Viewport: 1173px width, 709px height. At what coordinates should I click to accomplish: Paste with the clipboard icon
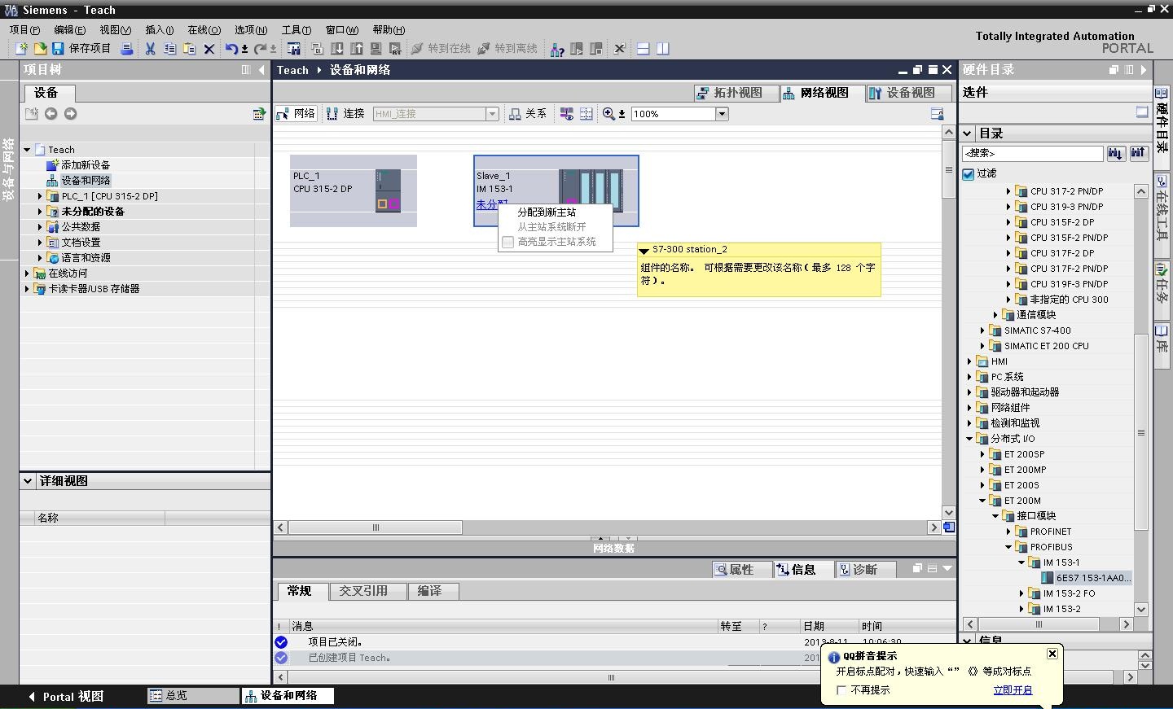[189, 49]
